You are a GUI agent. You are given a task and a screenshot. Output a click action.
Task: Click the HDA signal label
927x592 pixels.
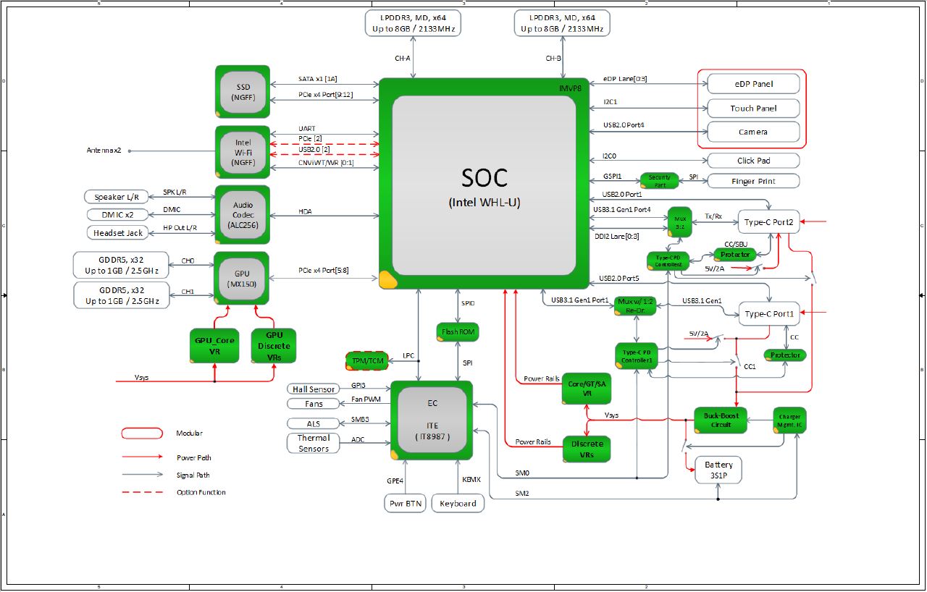pyautogui.click(x=305, y=211)
